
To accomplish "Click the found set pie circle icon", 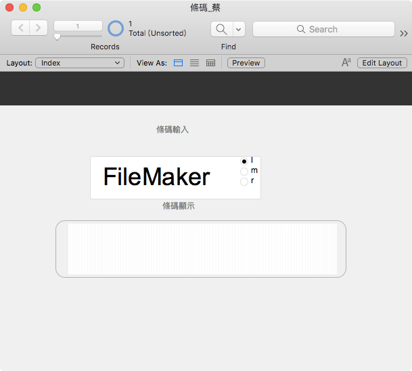I will click(x=116, y=28).
